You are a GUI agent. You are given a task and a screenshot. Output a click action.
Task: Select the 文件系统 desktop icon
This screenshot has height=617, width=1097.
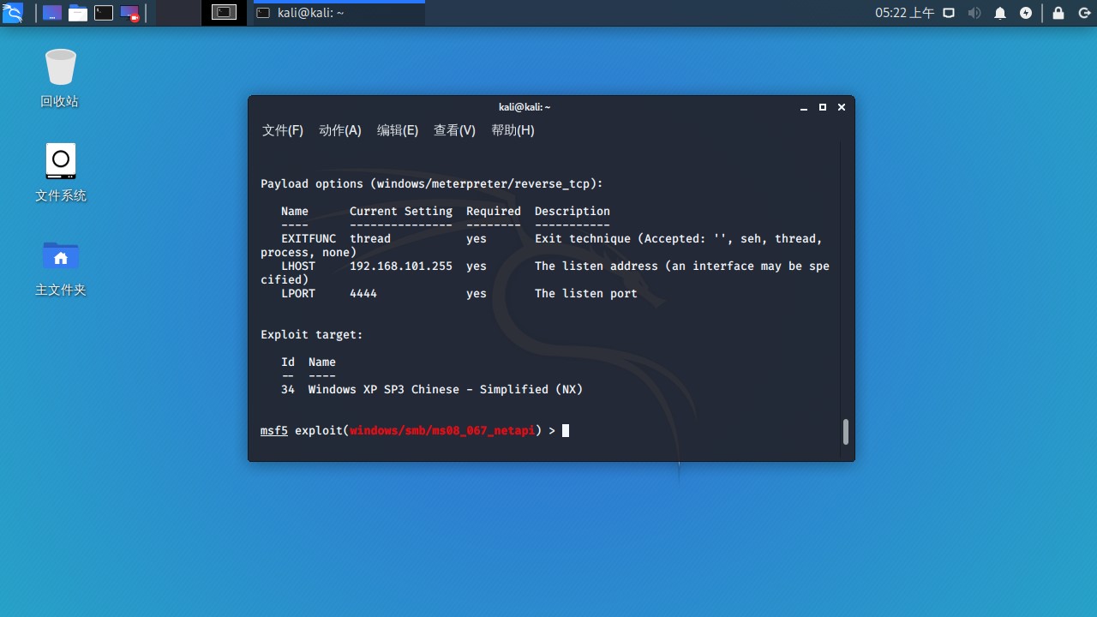click(x=60, y=172)
